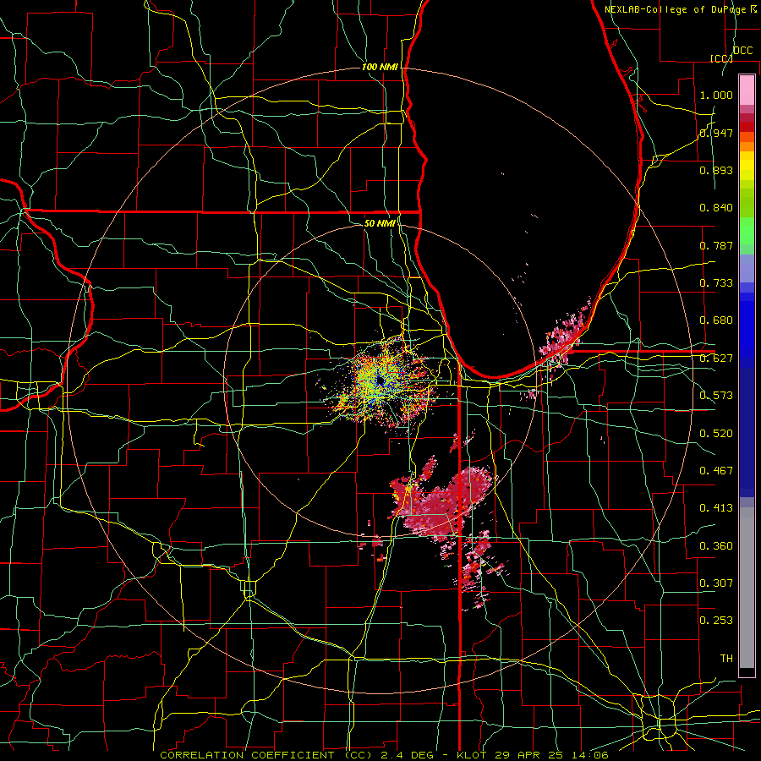The height and width of the screenshot is (761, 761).
Task: Click the "14:06" time in the caption
Action: click(x=589, y=755)
